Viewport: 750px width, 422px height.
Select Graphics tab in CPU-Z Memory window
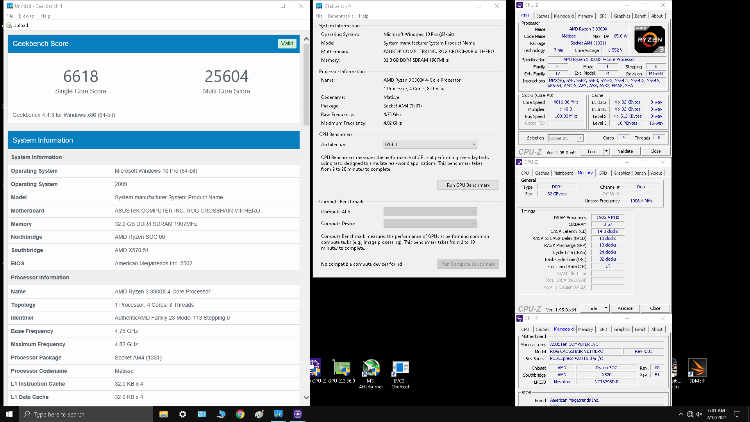pyautogui.click(x=621, y=173)
